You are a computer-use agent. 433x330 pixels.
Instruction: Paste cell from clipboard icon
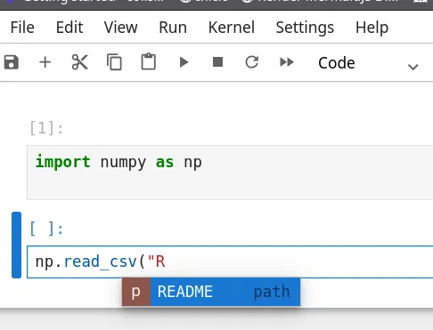click(x=149, y=61)
